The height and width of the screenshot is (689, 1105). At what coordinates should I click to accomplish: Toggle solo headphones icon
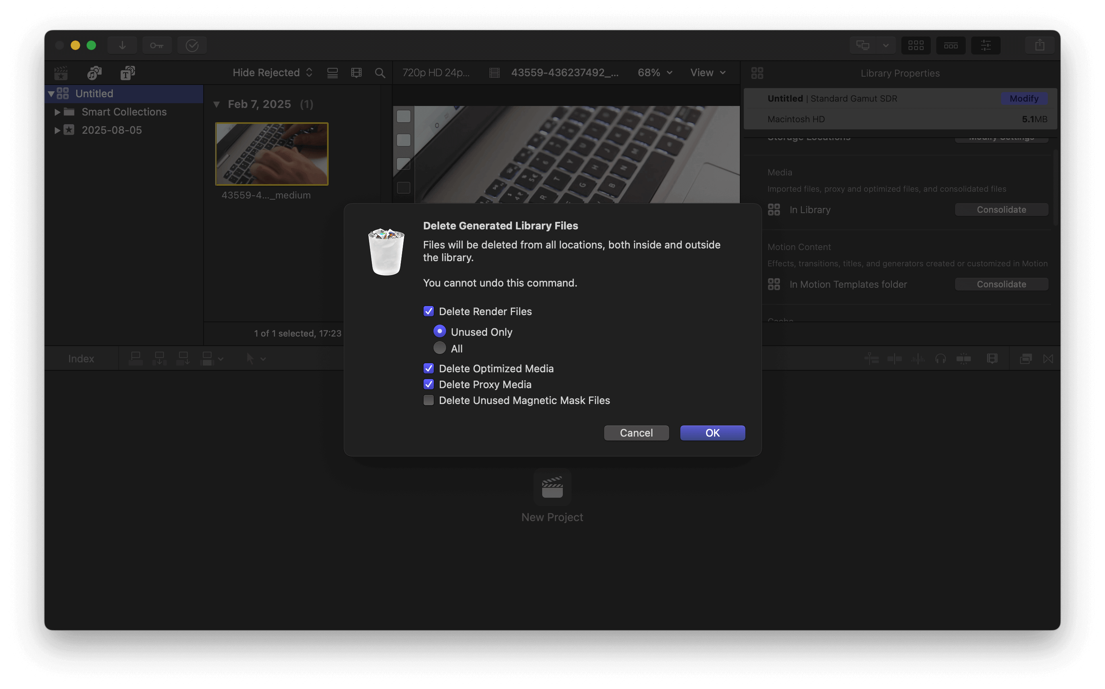(x=941, y=359)
